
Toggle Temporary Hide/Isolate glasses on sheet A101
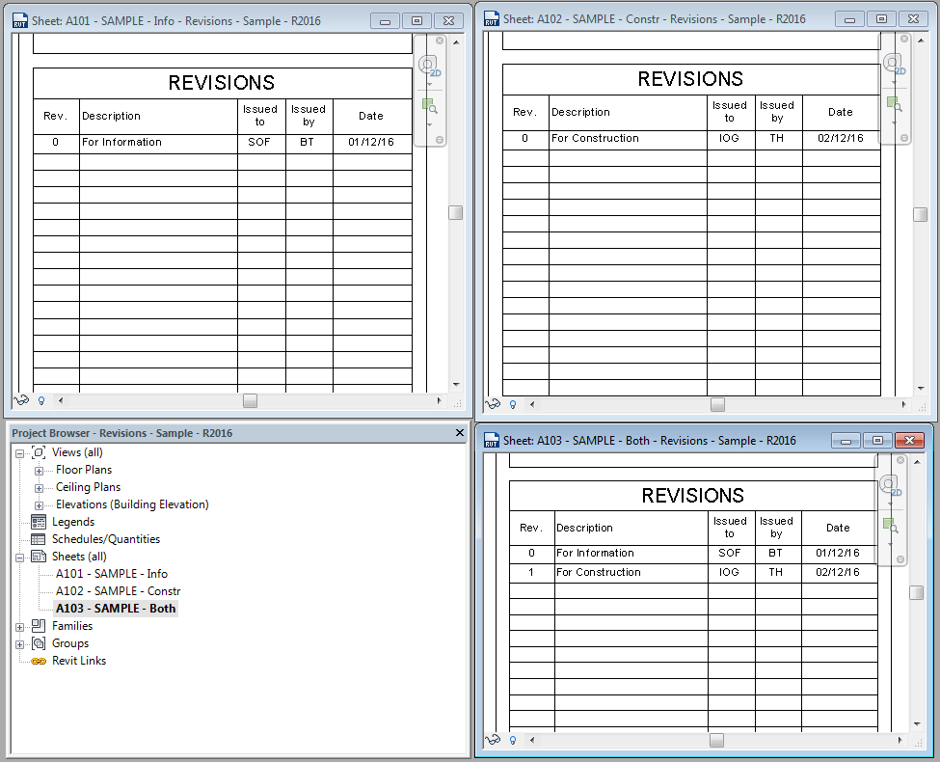tap(19, 400)
